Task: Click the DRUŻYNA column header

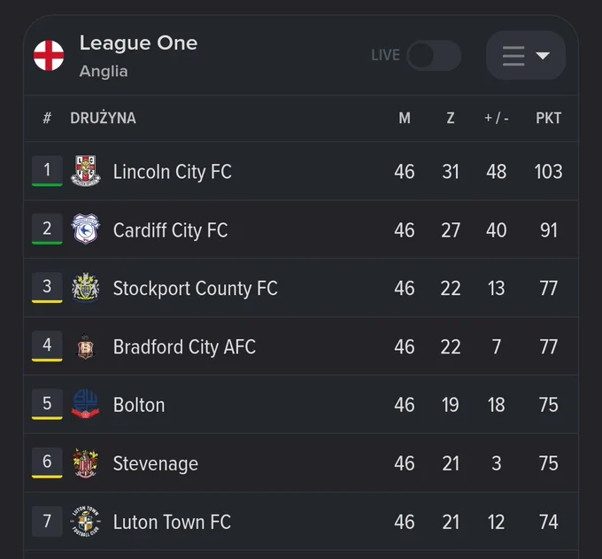Action: (103, 118)
